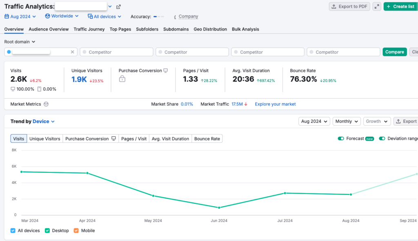Click the info icon beside Market Metrics
Image resolution: width=418 pixels, height=241 pixels.
tap(45, 104)
